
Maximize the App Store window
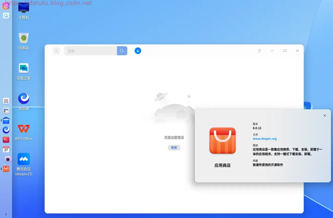click(285, 51)
